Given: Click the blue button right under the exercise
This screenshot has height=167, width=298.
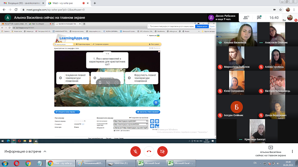Looking at the screenshot, I should tap(148, 112).
